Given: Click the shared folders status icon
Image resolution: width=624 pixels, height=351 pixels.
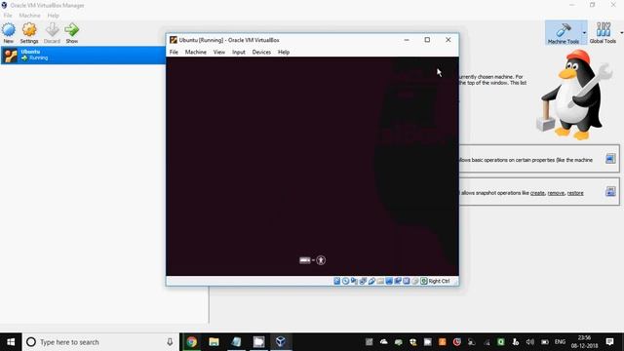Looking at the screenshot, I should [380, 281].
